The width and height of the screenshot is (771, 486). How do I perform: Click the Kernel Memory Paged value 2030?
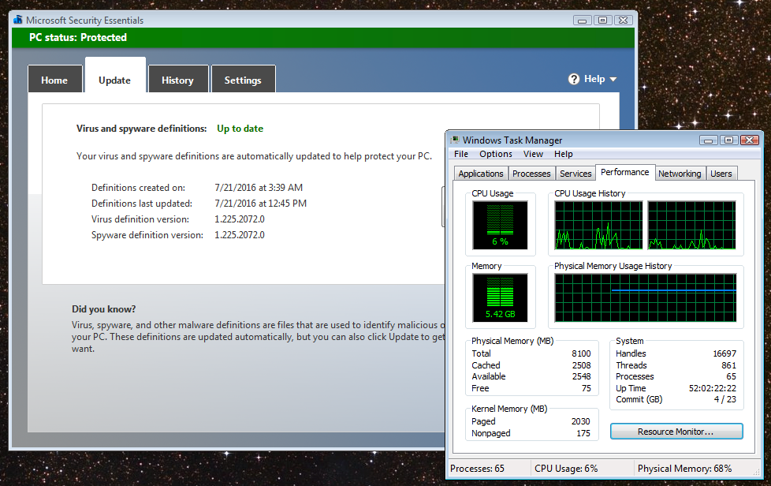[x=581, y=421]
